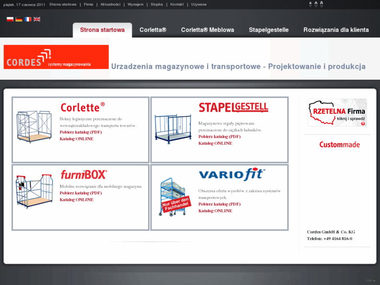The height and width of the screenshot is (285, 380).
Task: Download the furniBOX PDF catalog
Action: click(80, 193)
